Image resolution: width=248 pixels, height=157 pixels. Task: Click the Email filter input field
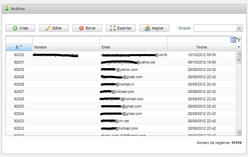[x=134, y=40]
